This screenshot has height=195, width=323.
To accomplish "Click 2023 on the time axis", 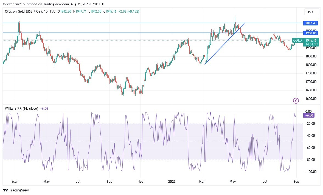I will [172, 181].
